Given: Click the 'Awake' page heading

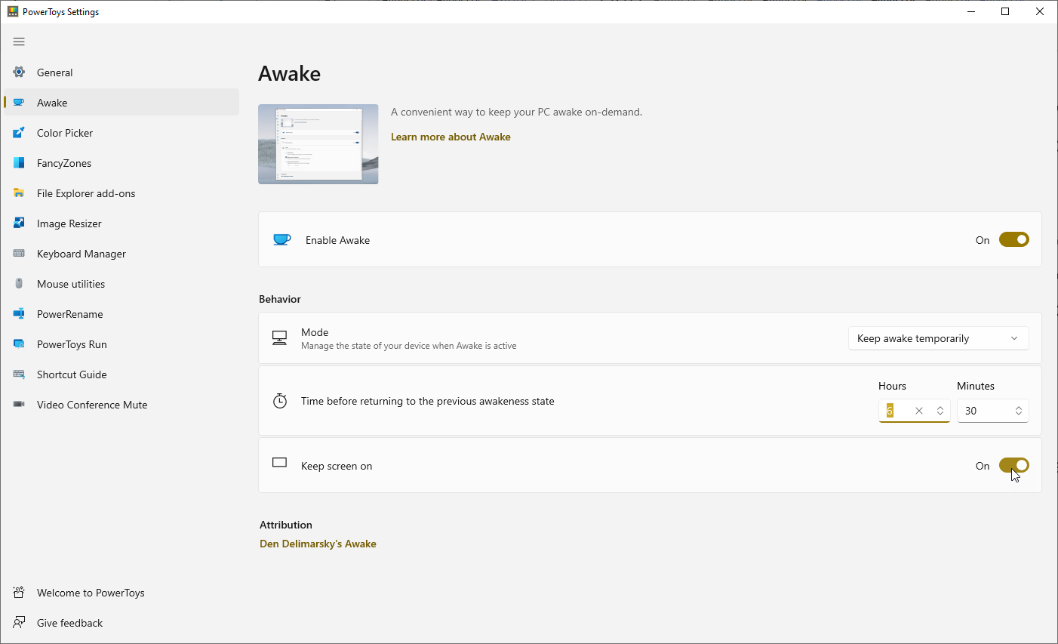Looking at the screenshot, I should tap(290, 73).
